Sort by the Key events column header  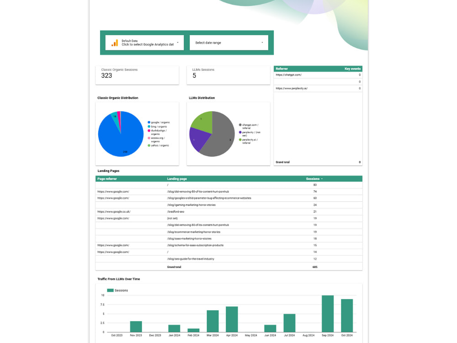tap(352, 69)
